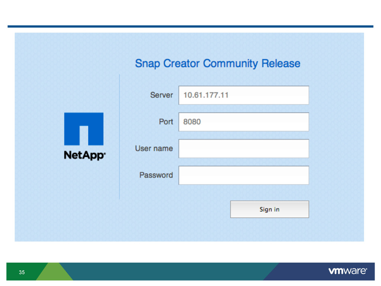Click the Password label
381x286 pixels.
[156, 175]
